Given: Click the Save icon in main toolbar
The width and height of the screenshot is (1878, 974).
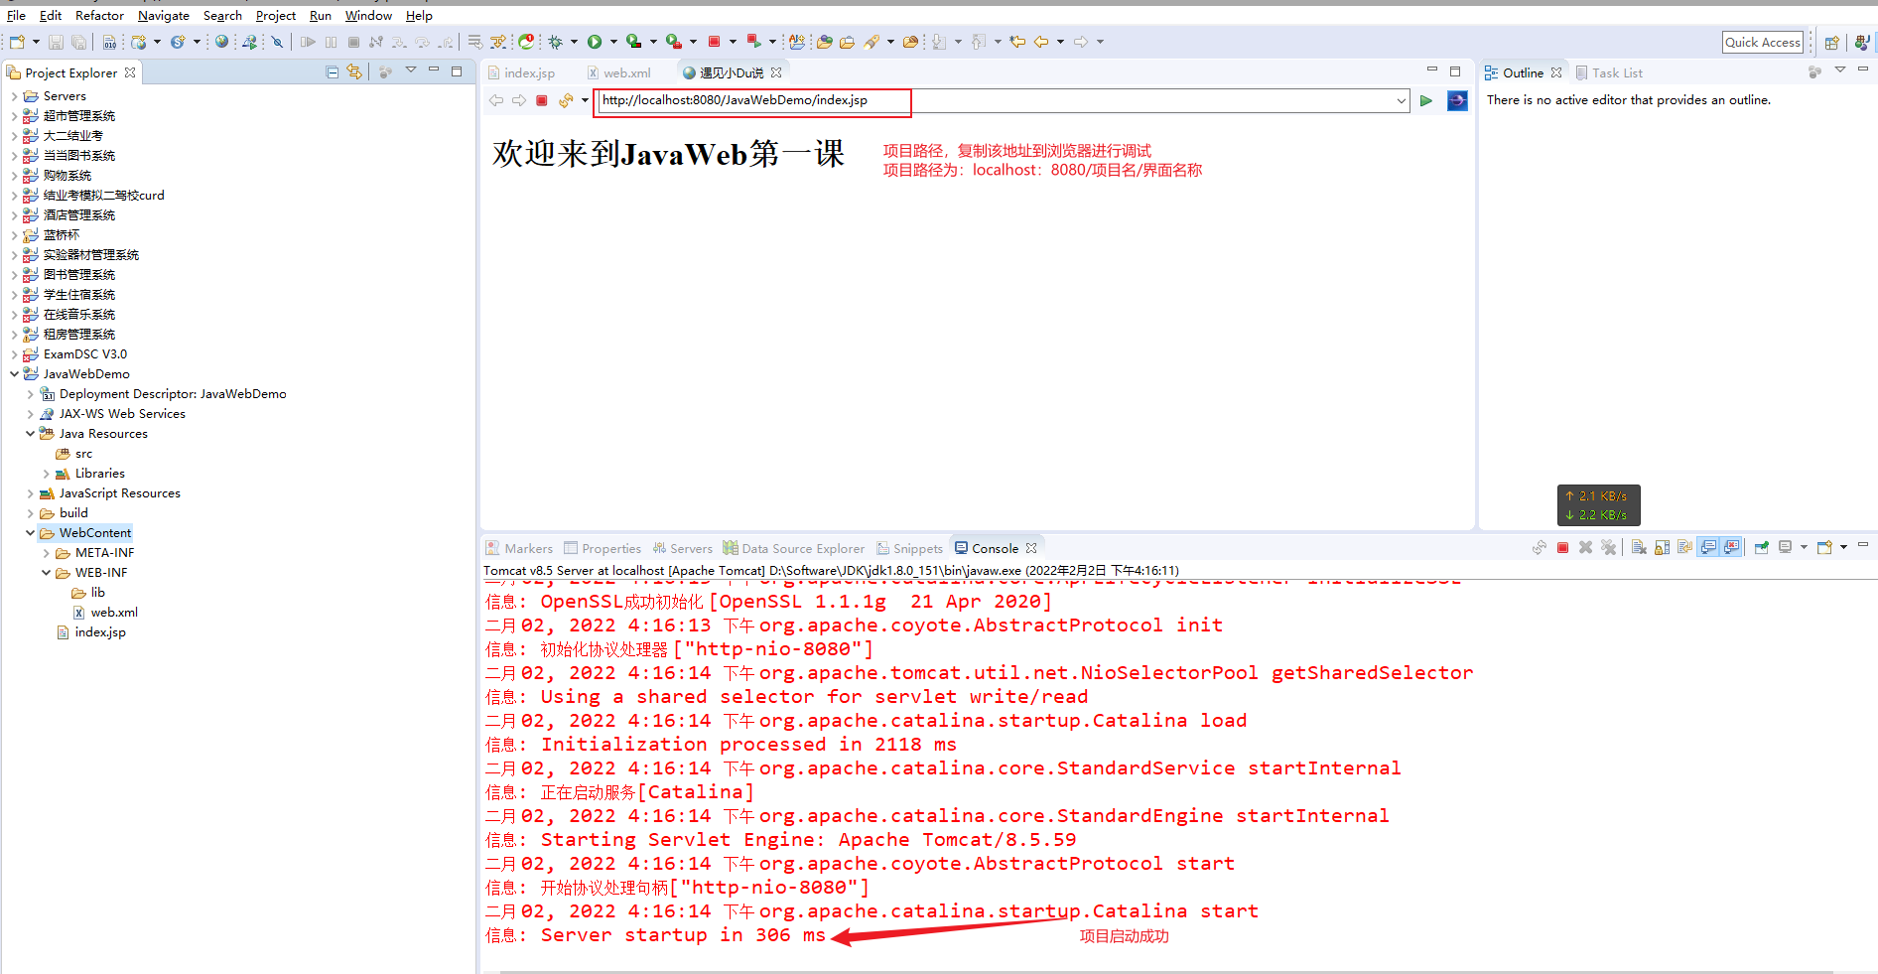Looking at the screenshot, I should (56, 42).
